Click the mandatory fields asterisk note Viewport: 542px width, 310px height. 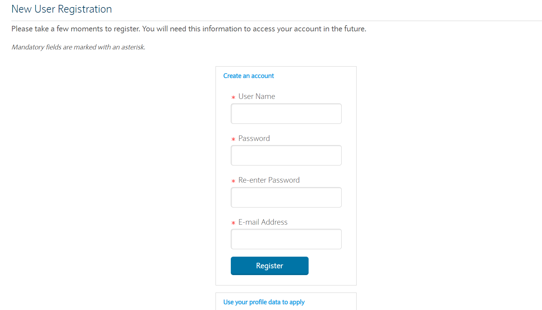78,47
